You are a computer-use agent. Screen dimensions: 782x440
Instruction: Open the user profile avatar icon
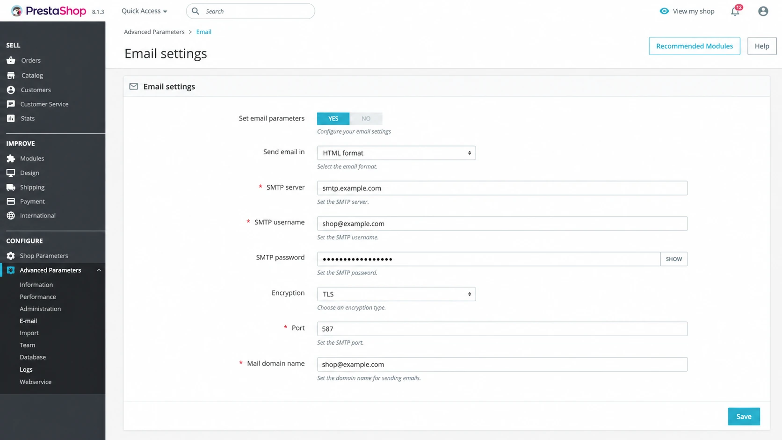tap(763, 11)
